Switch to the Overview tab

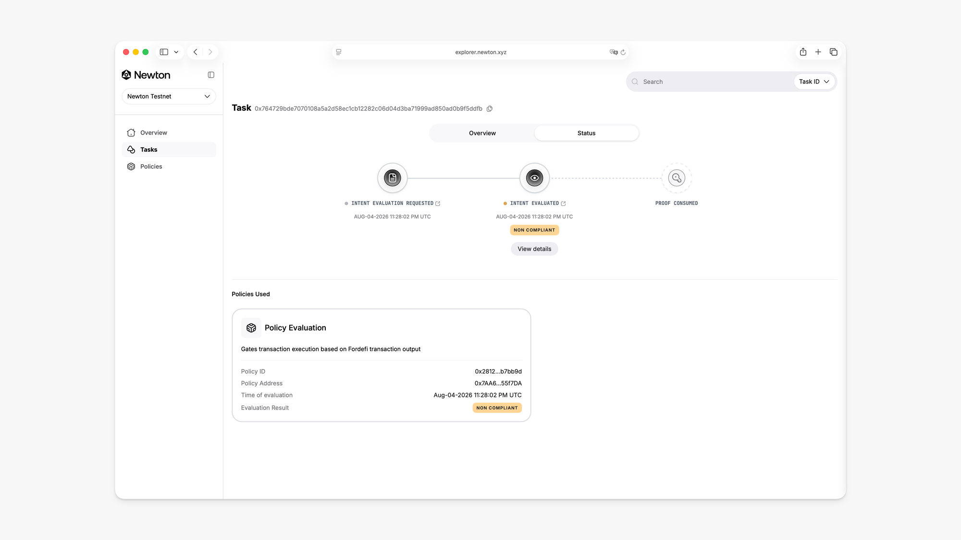coord(482,133)
